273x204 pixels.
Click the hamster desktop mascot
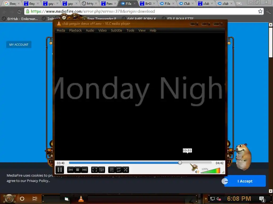coord(243,157)
